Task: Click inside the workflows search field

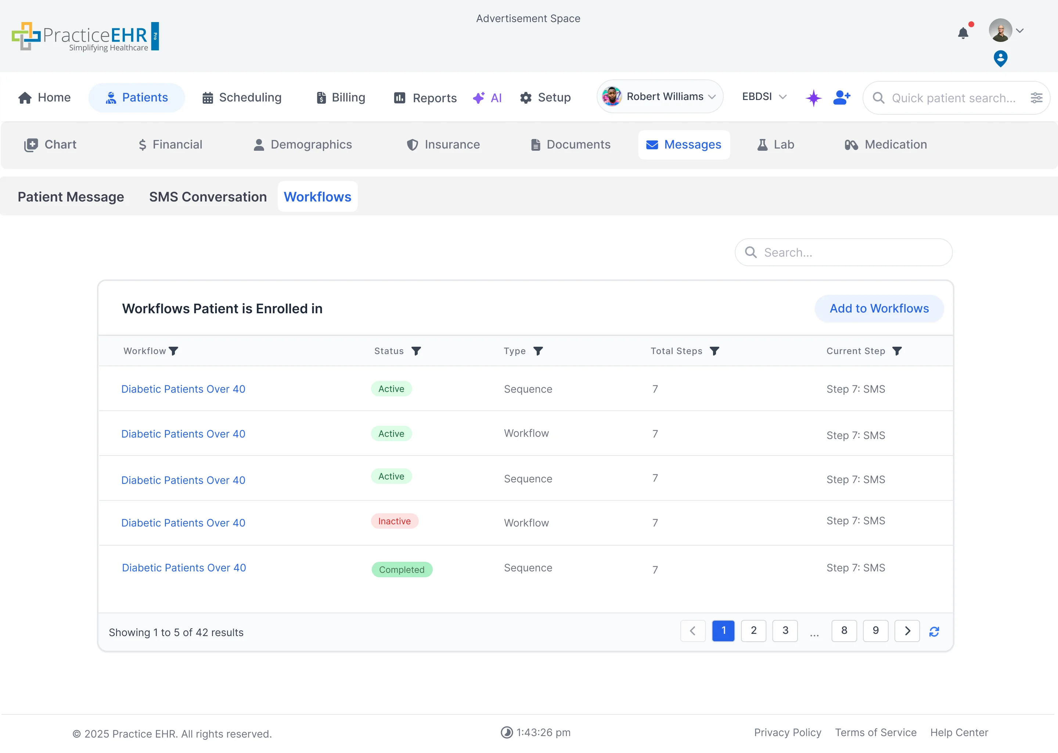Action: pyautogui.click(x=843, y=252)
